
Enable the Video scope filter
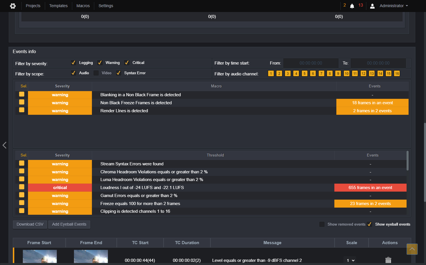coord(96,73)
